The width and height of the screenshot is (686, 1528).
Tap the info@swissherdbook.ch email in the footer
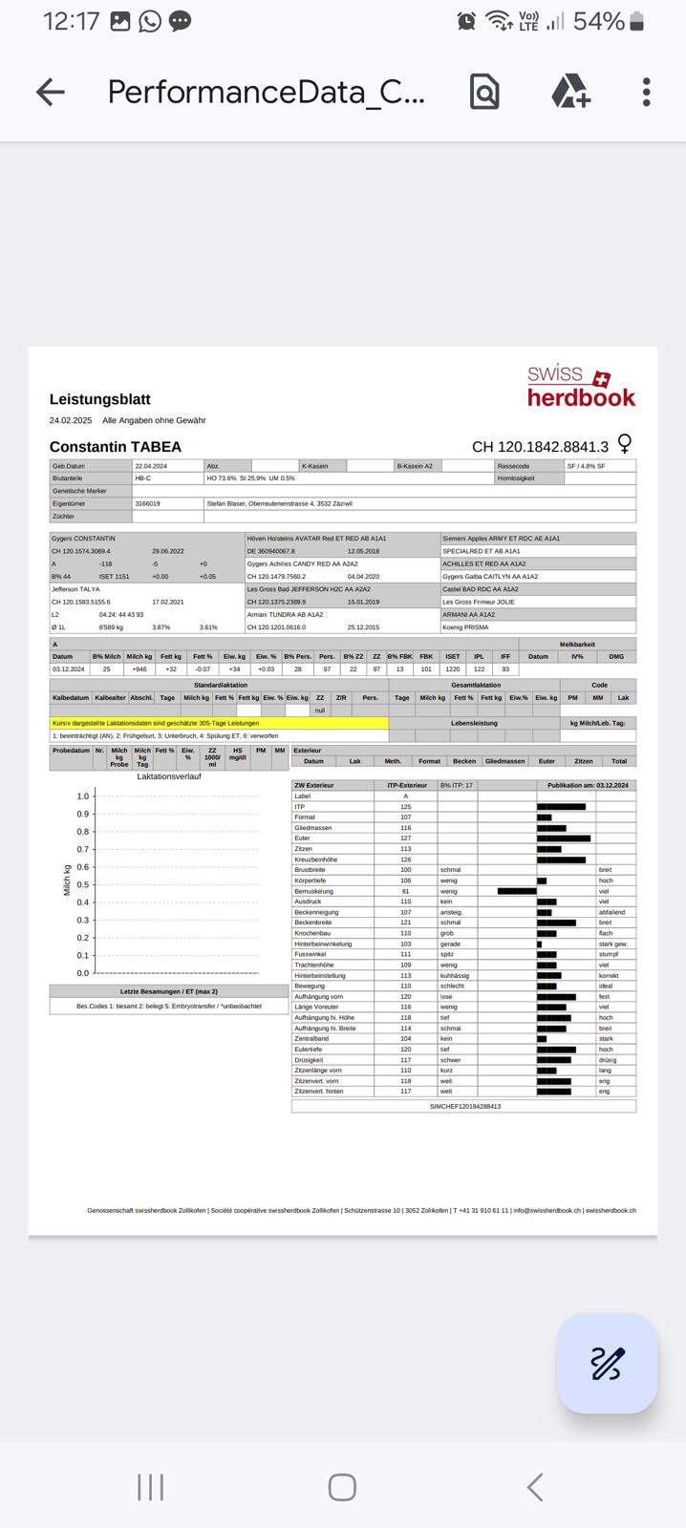coord(547,1210)
